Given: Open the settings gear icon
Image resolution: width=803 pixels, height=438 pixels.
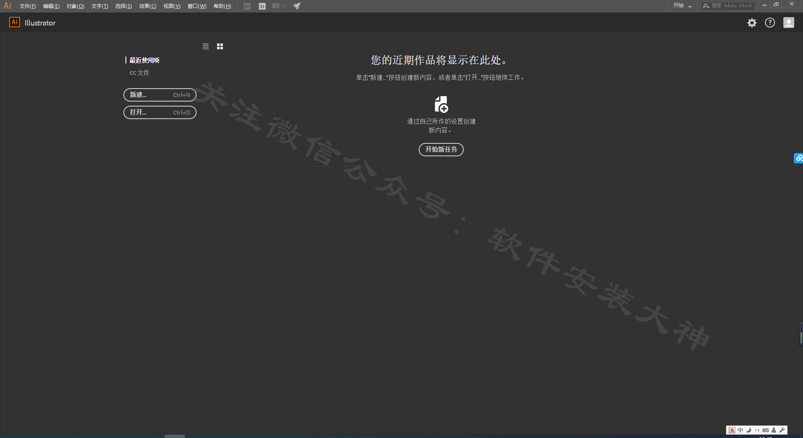Looking at the screenshot, I should (x=752, y=23).
